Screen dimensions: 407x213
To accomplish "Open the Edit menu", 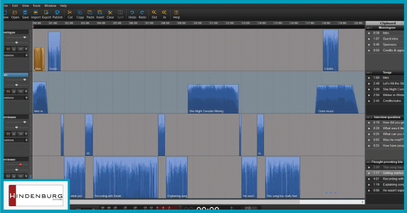I will pyautogui.click(x=15, y=6).
